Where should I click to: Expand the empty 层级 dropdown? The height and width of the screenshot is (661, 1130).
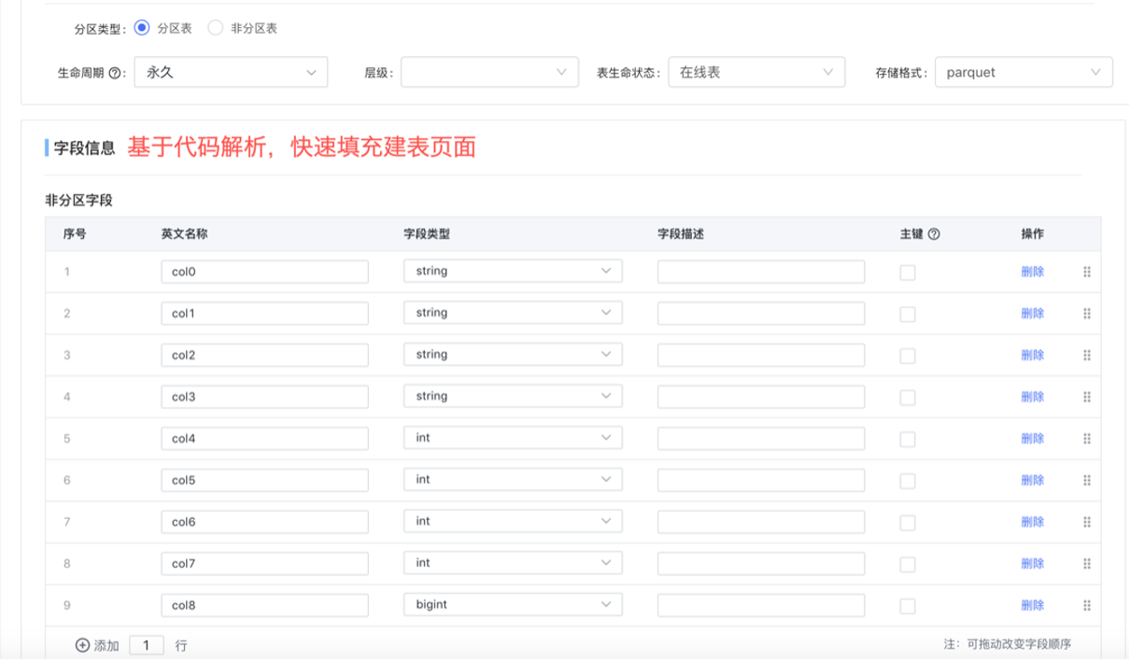pyautogui.click(x=489, y=72)
